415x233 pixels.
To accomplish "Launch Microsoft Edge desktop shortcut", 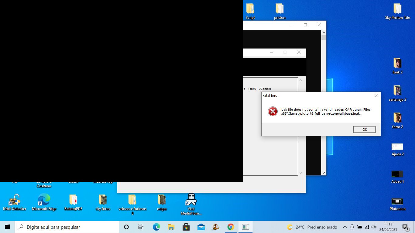I will coord(44,202).
